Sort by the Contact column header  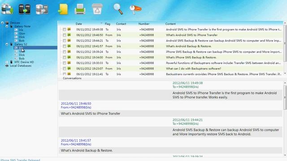point(121,24)
